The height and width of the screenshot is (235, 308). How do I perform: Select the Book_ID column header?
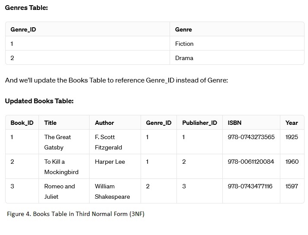(x=22, y=123)
